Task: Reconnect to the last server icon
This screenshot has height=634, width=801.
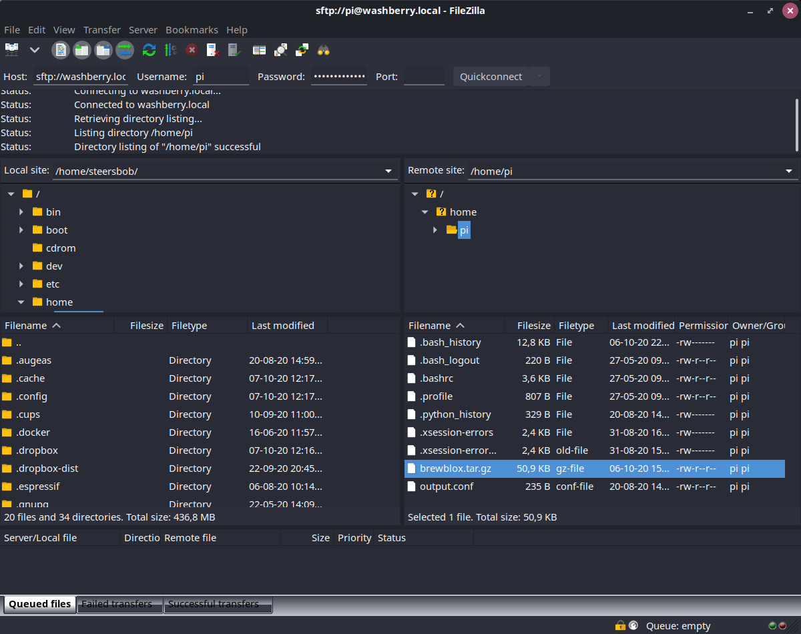Action: pyautogui.click(x=234, y=50)
